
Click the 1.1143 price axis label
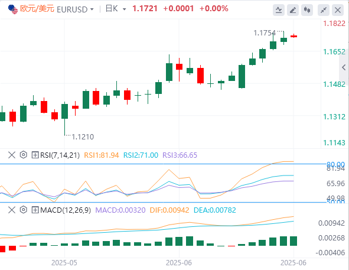click(334, 142)
